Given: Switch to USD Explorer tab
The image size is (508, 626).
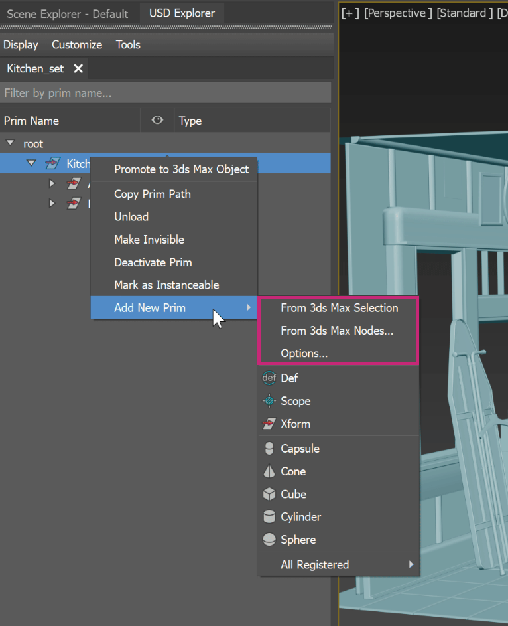Looking at the screenshot, I should (x=182, y=13).
